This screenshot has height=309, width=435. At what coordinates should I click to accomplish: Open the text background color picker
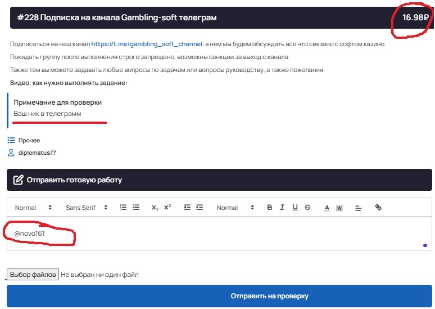(339, 208)
